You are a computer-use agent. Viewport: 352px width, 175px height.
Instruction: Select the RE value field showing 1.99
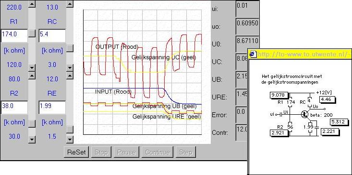(x=52, y=107)
